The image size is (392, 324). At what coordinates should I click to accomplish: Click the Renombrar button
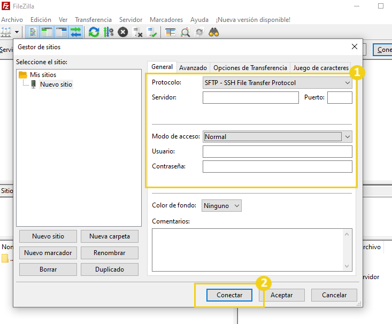(110, 253)
